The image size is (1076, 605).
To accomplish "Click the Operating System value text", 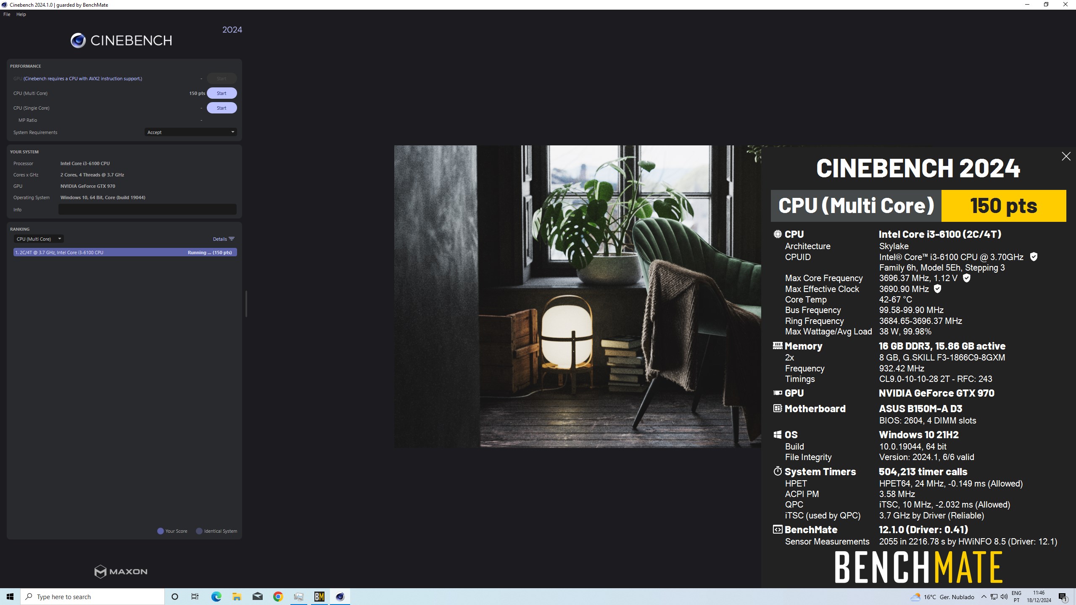I will click(103, 197).
